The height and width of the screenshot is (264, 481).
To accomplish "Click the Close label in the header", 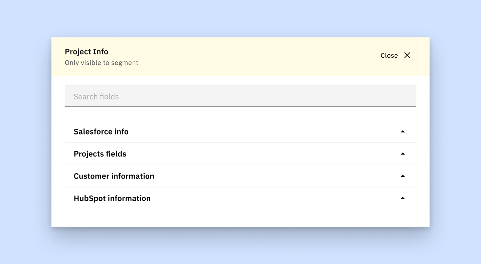I will 389,55.
